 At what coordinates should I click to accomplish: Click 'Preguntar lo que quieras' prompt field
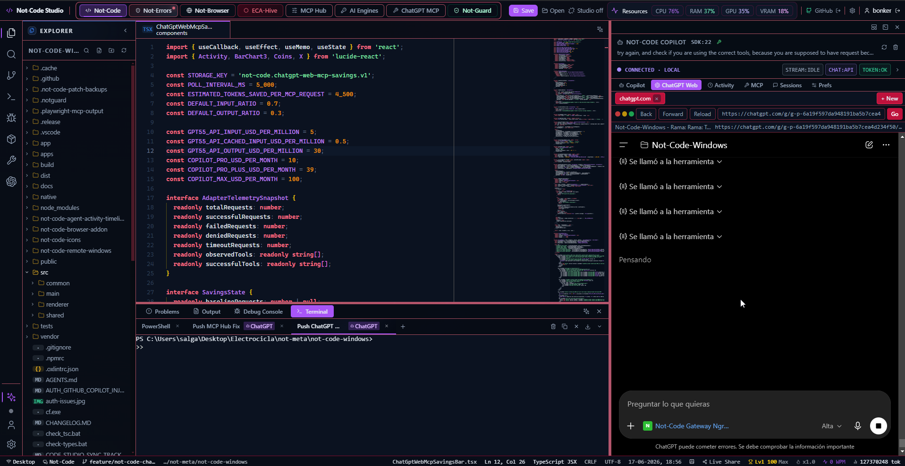coord(754,404)
